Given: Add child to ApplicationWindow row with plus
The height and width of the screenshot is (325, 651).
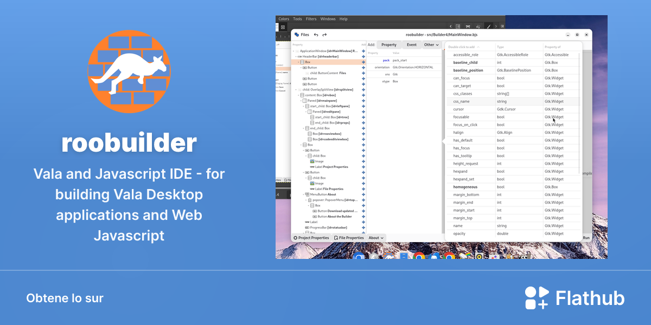Looking at the screenshot, I should coord(363,51).
